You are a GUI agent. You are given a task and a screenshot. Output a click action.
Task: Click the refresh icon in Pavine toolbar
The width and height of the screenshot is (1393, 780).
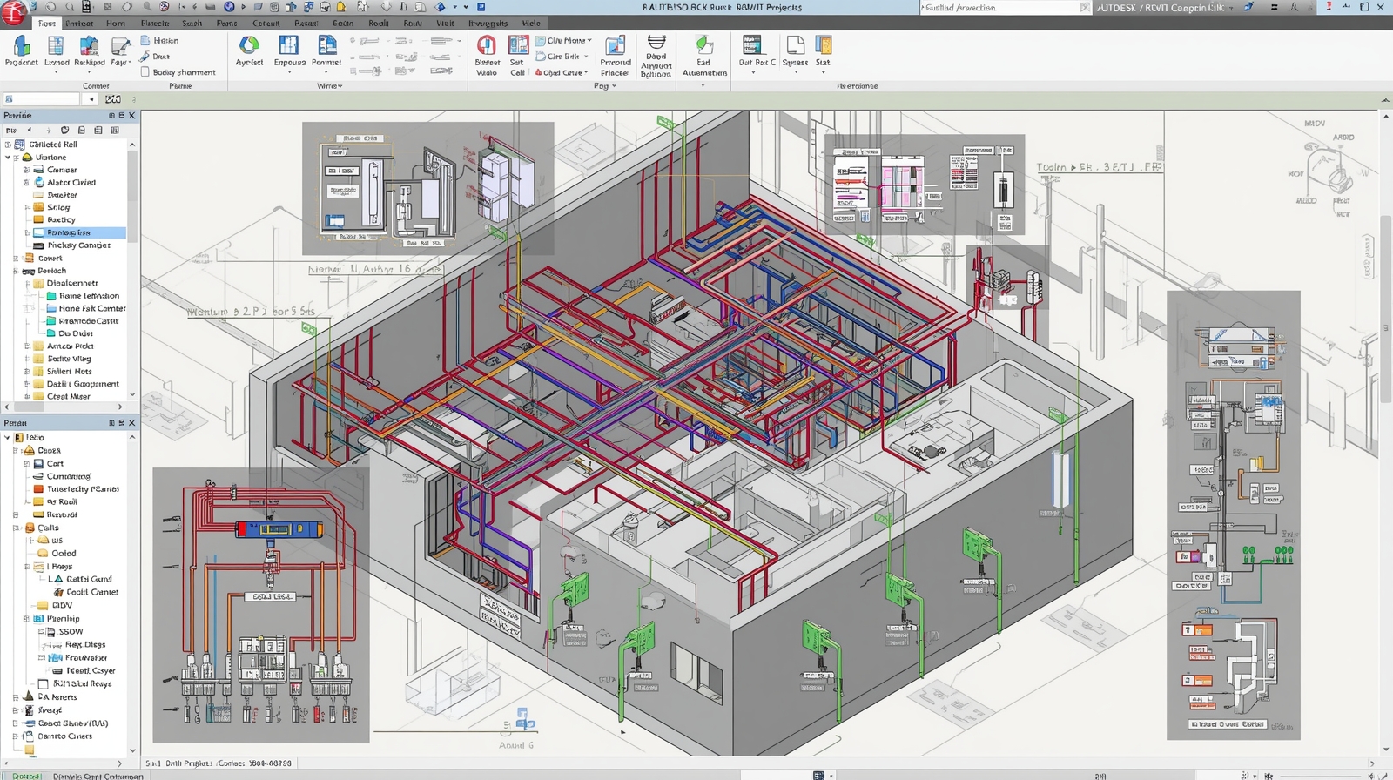(64, 131)
